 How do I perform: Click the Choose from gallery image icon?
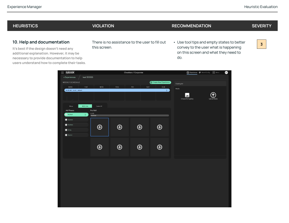point(187,95)
